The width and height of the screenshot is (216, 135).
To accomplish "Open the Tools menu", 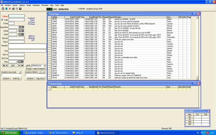I will pyautogui.click(x=57, y=5).
